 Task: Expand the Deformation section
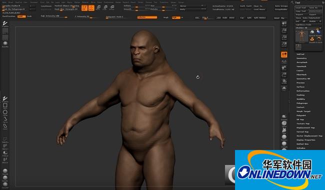tap(303, 91)
